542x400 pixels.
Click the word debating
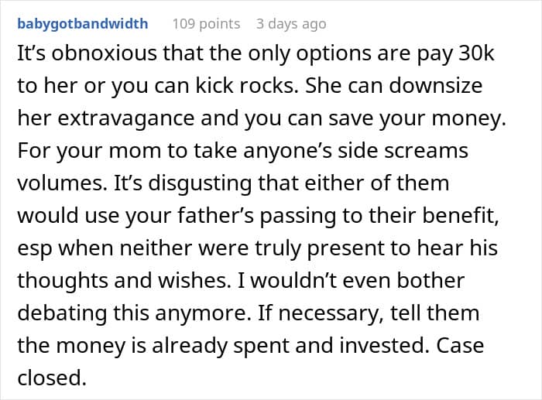click(x=61, y=315)
